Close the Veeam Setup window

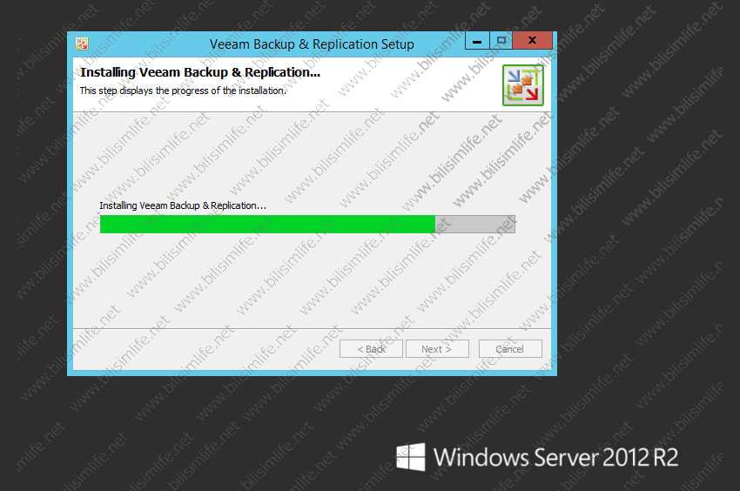pyautogui.click(x=532, y=41)
